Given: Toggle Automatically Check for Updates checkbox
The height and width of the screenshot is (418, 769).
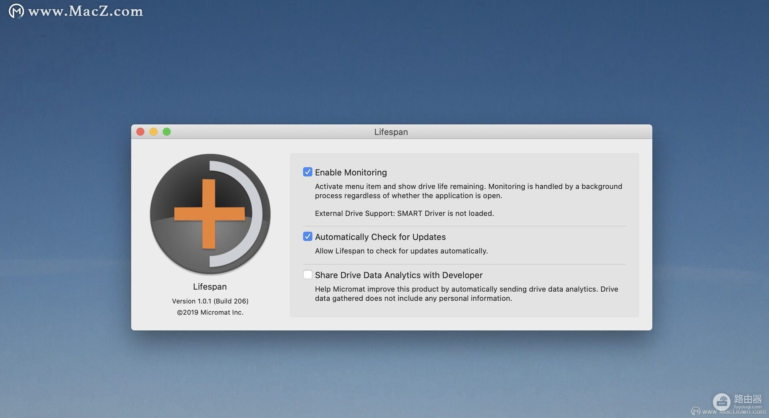Looking at the screenshot, I should [308, 236].
